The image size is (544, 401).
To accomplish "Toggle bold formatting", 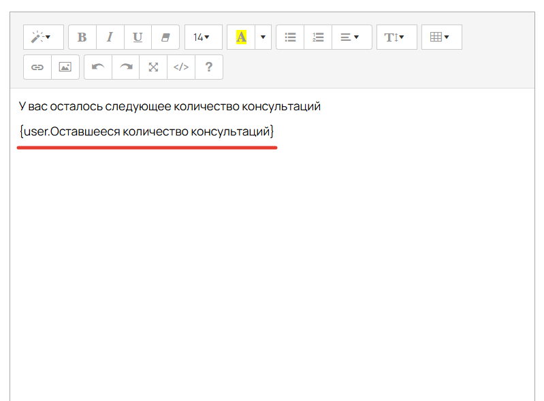I will pos(82,37).
